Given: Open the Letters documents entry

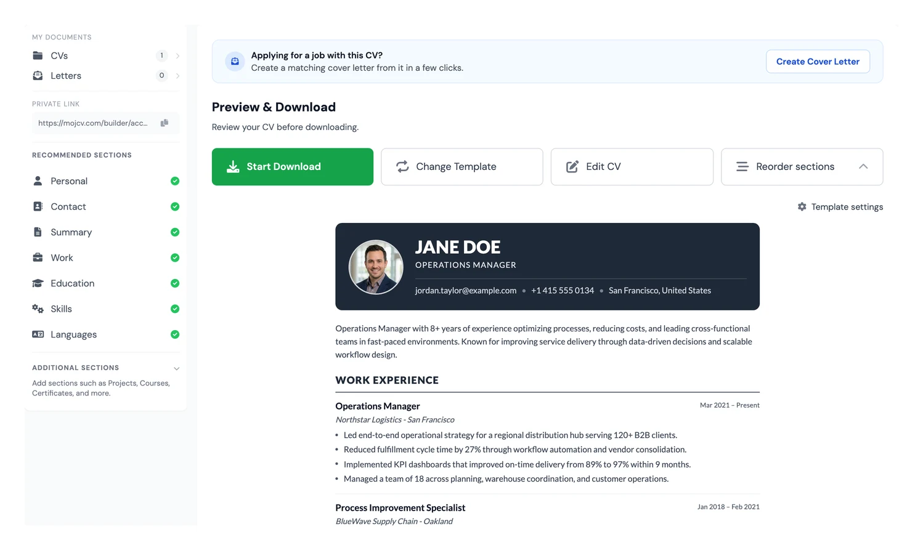Looking at the screenshot, I should click(x=106, y=76).
